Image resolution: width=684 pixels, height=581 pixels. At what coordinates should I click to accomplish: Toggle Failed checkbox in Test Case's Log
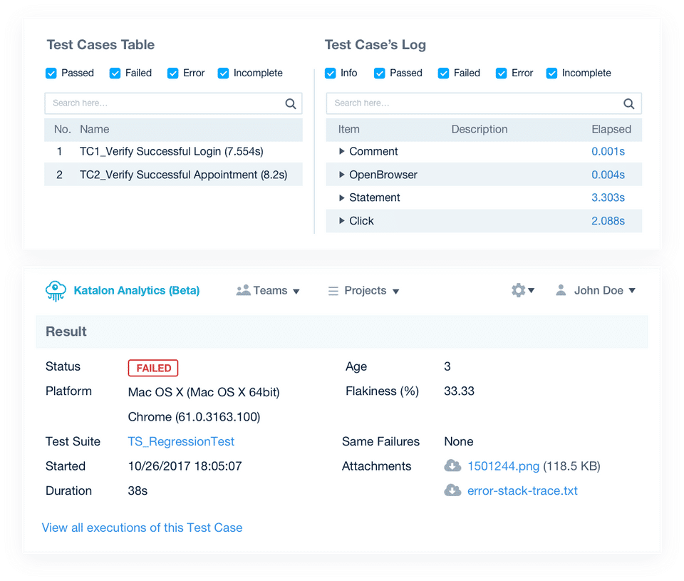[x=444, y=73]
